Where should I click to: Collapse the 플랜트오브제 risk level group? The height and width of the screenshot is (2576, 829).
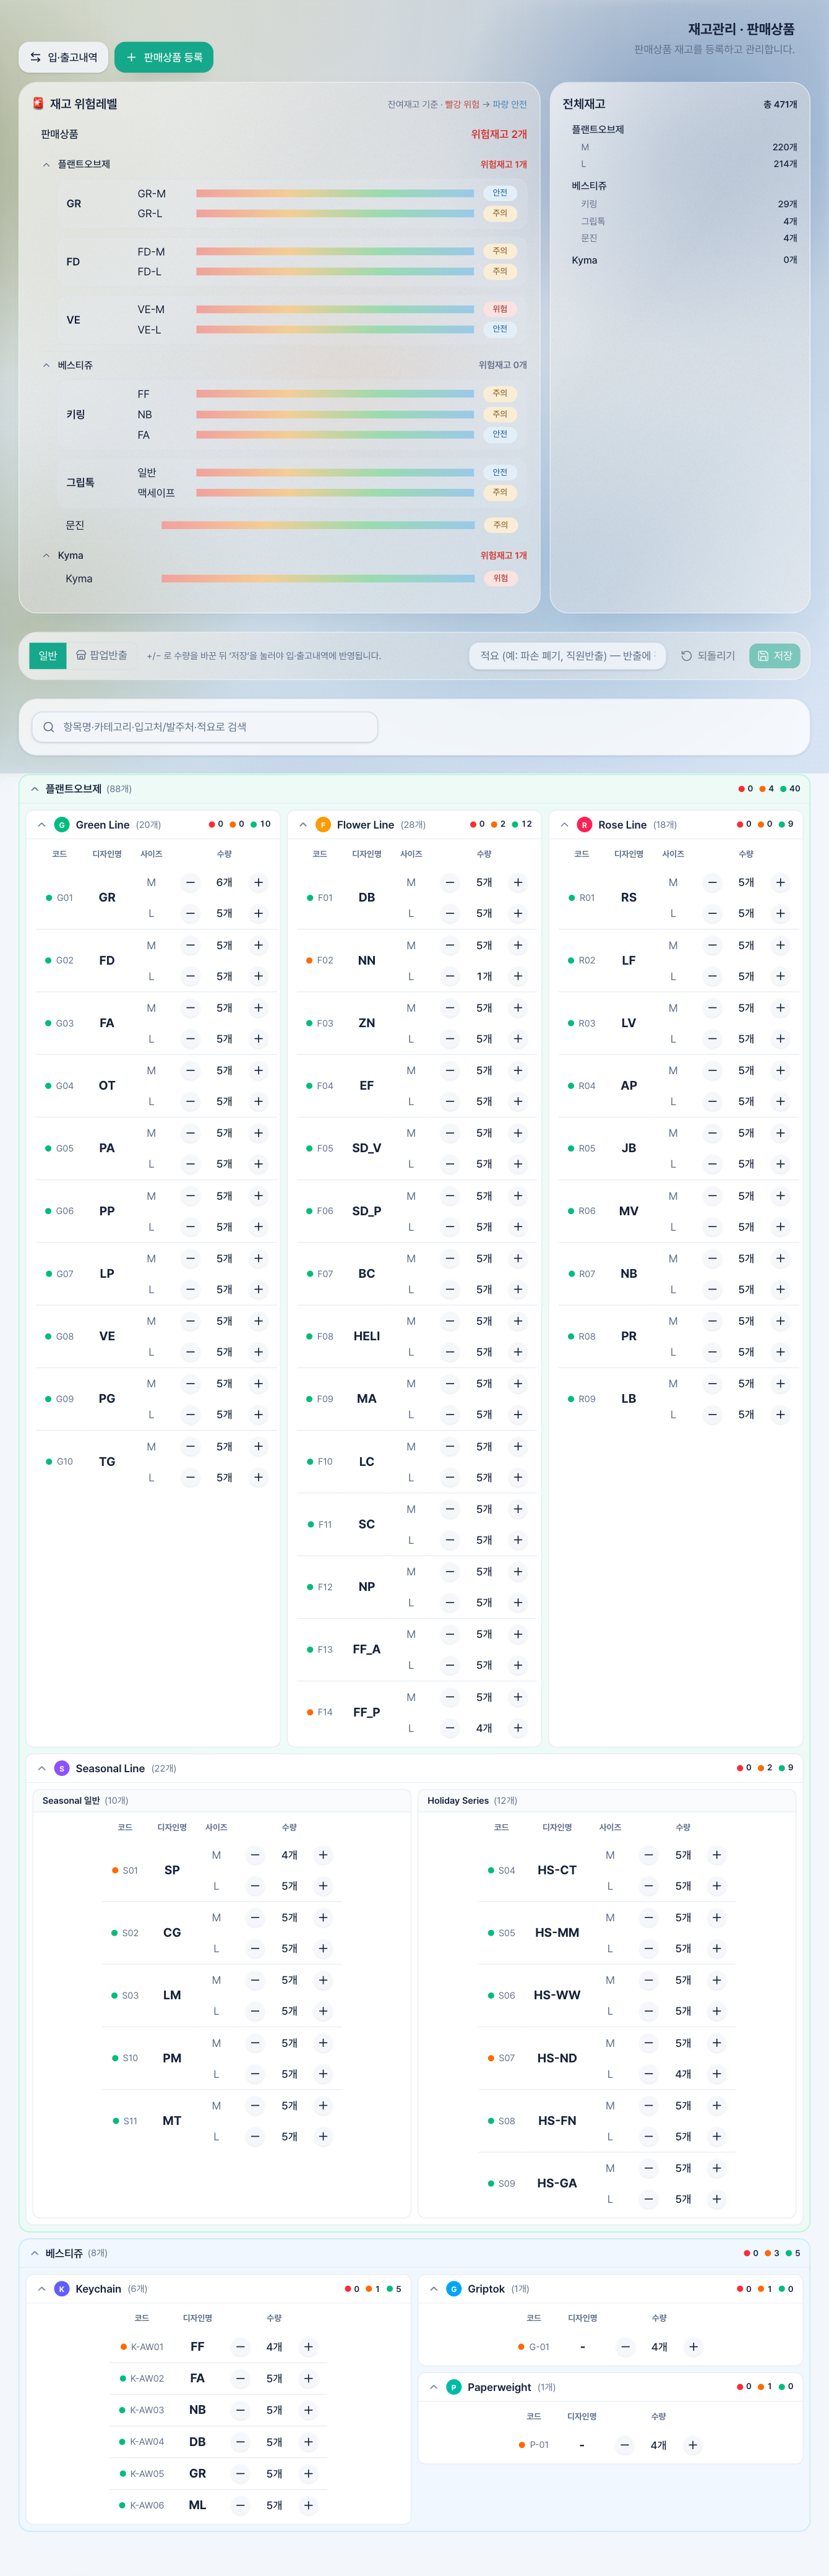[46, 164]
